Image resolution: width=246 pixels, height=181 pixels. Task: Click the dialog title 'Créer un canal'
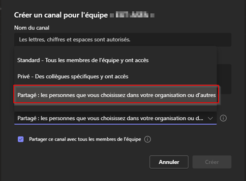pos(61,15)
